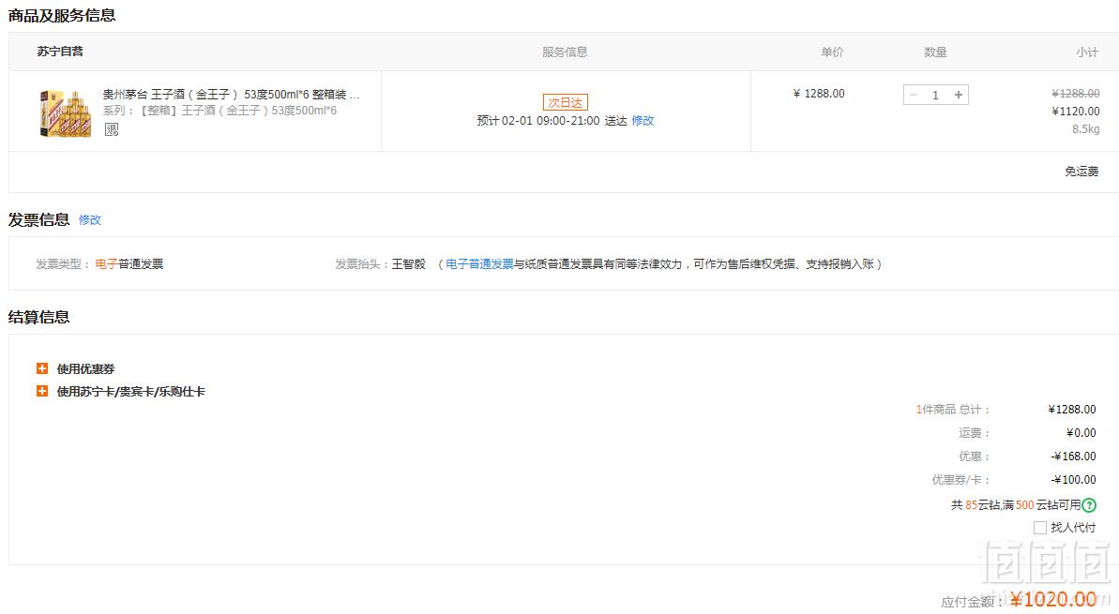Screen dimensions: 1119x614
Task: Click the invoice title name 王智毅
Action: (x=408, y=263)
